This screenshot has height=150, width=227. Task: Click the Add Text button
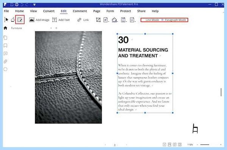click(61, 20)
